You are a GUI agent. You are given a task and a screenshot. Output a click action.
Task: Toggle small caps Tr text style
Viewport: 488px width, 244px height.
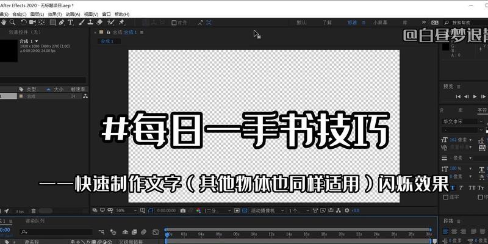point(481,188)
